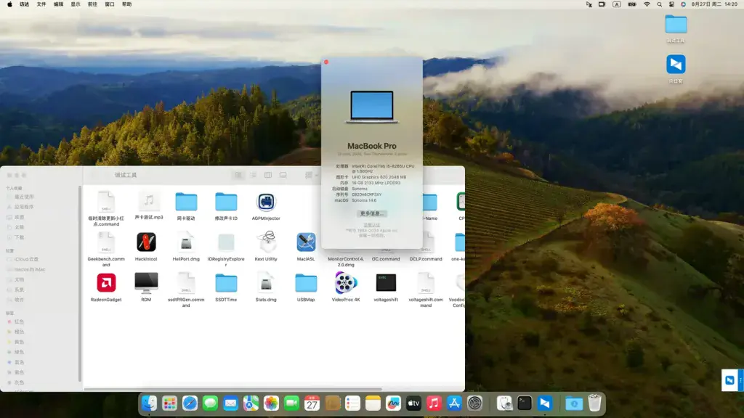This screenshot has width=744, height=418.
Task: Open the Wi-Fi status menu
Action: [647, 4]
